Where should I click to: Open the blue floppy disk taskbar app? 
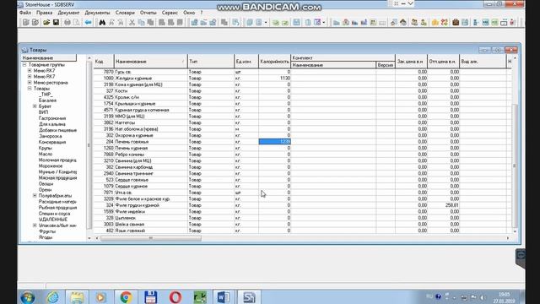coord(150,297)
